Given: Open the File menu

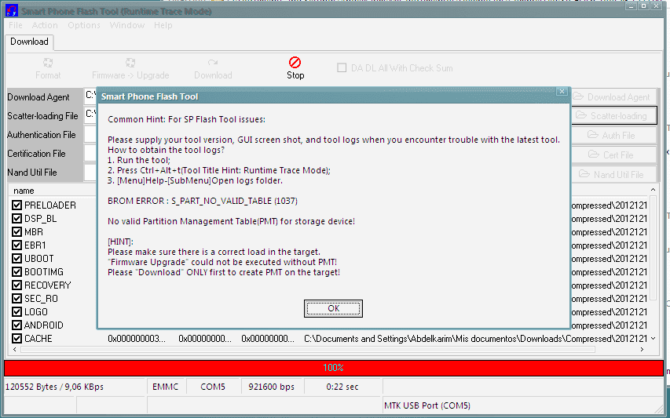Looking at the screenshot, I should (16, 25).
